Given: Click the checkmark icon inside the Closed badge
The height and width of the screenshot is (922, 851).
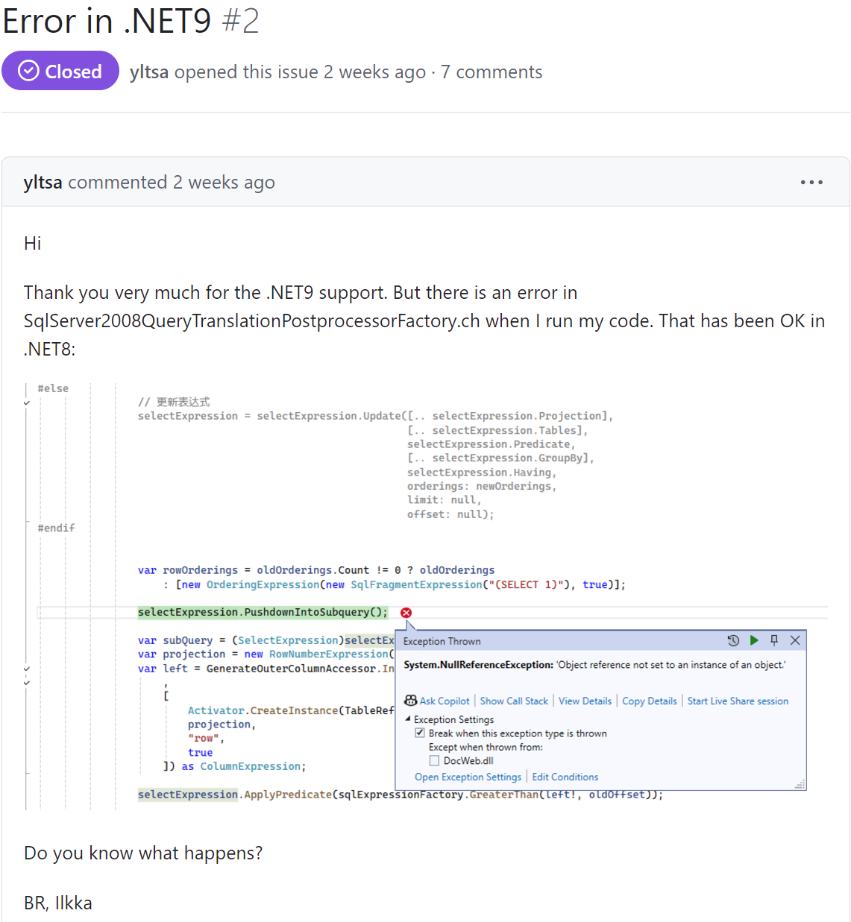Looking at the screenshot, I should pyautogui.click(x=27, y=70).
